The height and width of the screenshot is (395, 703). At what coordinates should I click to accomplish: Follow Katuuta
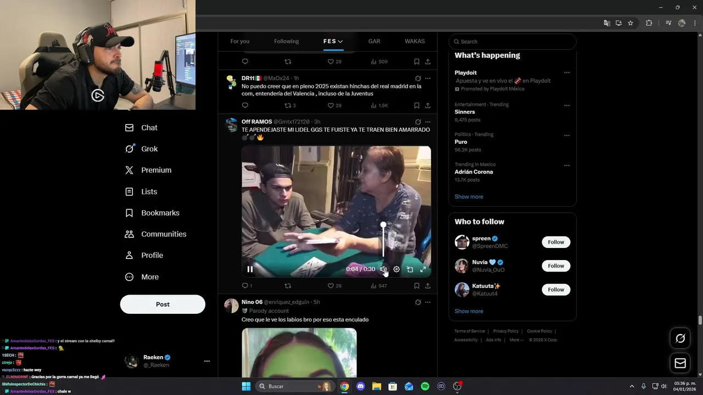click(556, 290)
